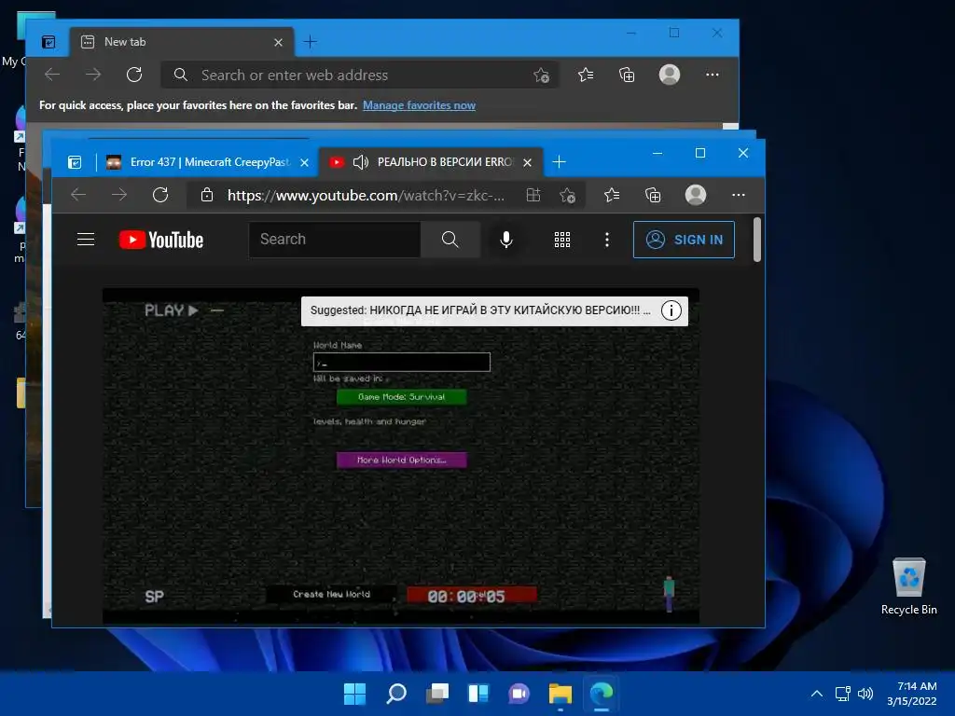Open the tab actions menu icon in the YouTube window
Screen dimensions: 955x716
75,162
